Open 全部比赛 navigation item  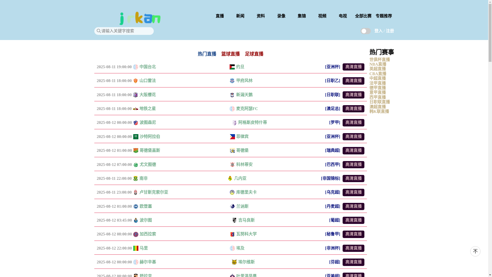point(363,16)
